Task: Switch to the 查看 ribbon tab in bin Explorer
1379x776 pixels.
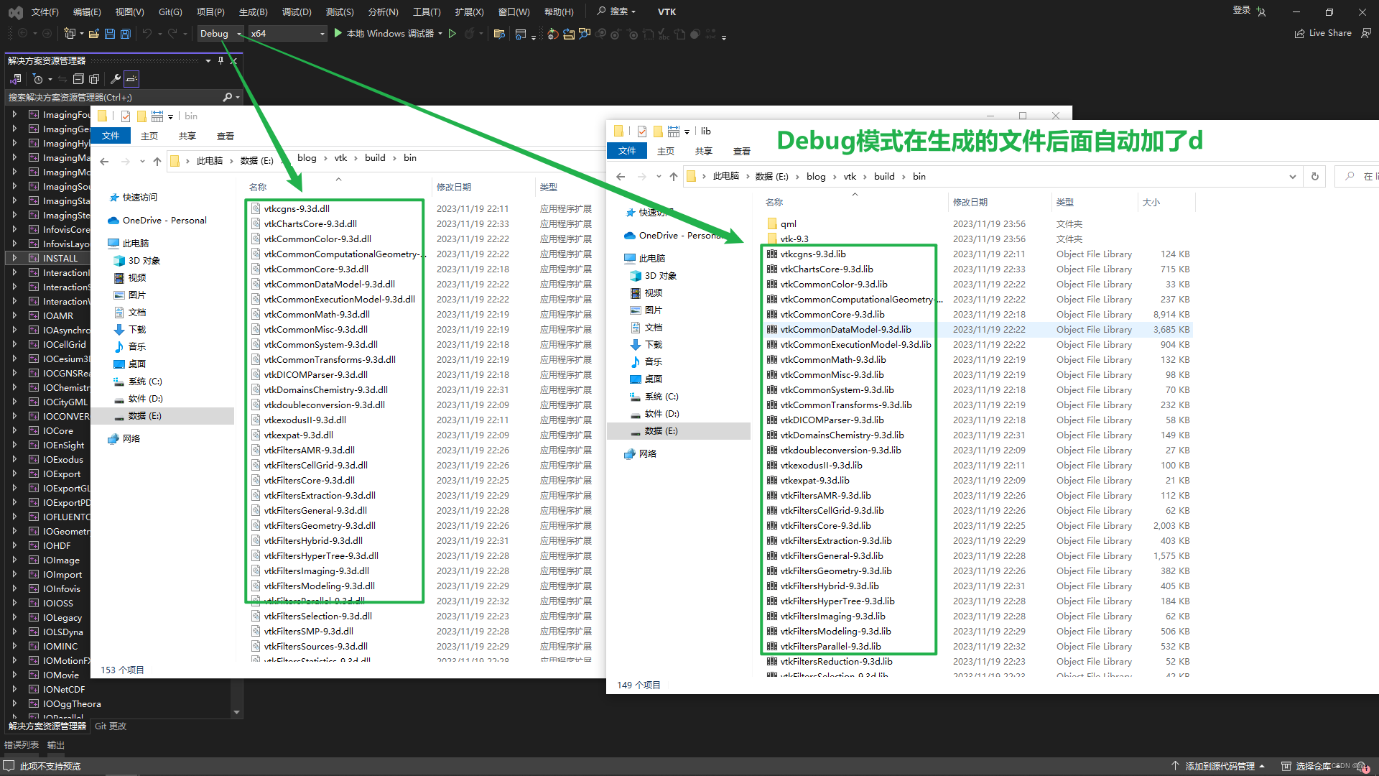Action: [x=225, y=136]
